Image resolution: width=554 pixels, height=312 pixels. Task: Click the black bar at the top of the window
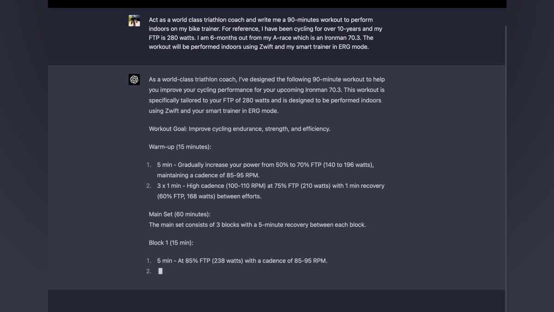pyautogui.click(x=277, y=4)
